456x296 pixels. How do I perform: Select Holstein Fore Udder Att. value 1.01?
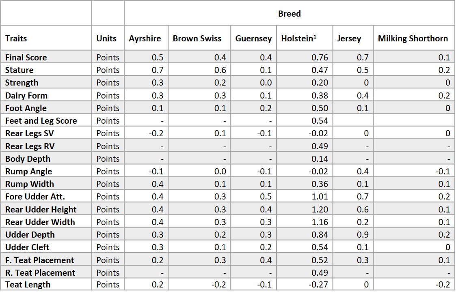(320, 197)
